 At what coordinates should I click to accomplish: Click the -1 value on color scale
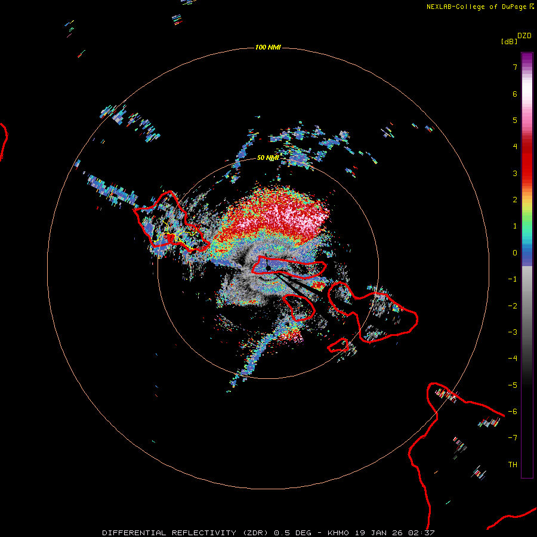(513, 279)
